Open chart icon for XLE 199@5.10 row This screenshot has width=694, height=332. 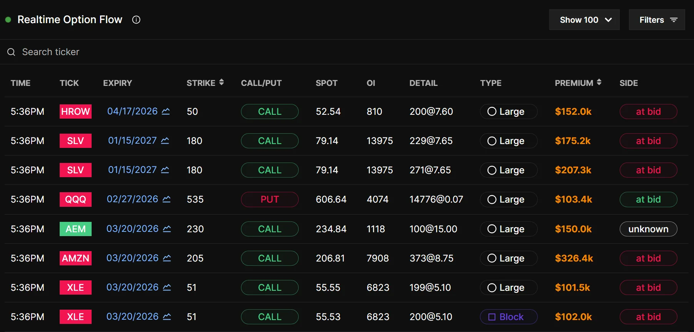point(167,287)
